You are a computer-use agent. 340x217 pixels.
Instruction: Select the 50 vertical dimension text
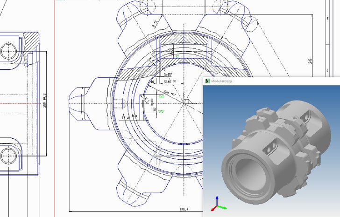tap(155, 109)
